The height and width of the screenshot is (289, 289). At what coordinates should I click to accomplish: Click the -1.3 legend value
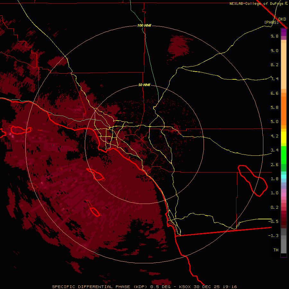[273, 236]
